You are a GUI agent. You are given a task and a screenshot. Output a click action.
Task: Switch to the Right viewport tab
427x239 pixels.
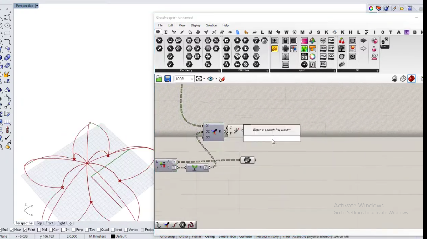point(61,223)
